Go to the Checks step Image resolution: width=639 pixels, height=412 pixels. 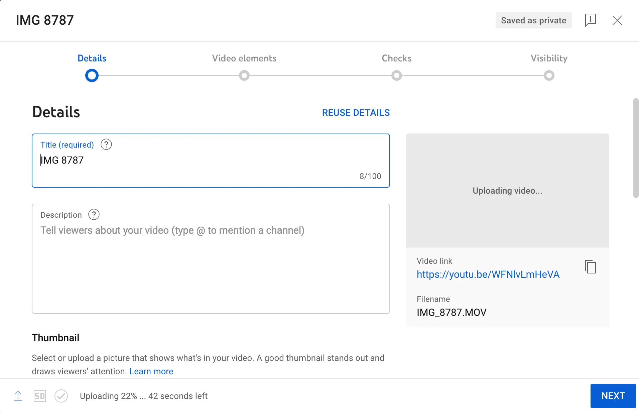(396, 58)
